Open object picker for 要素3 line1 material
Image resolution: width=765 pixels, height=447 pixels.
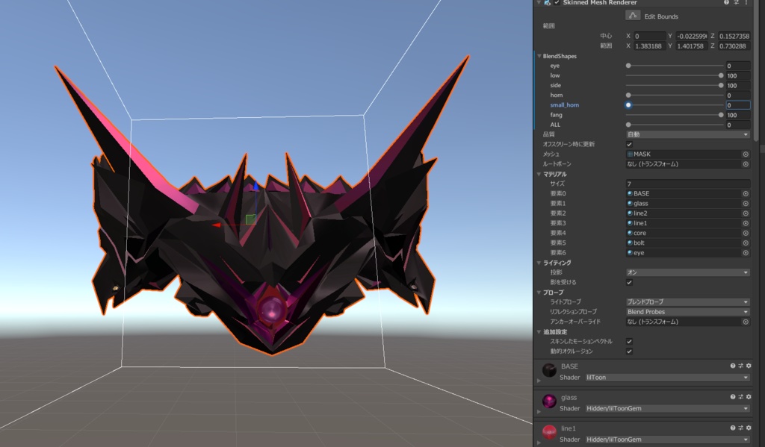point(746,223)
